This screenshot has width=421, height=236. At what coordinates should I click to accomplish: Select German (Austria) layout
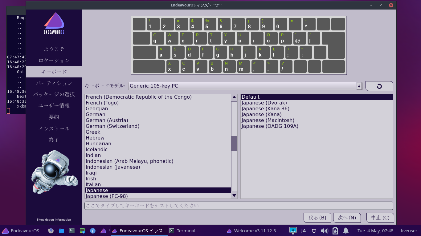click(x=158, y=120)
